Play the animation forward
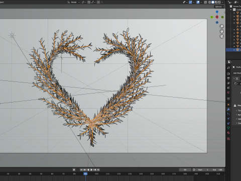Image resolution: width=241 pixels, height=181 pixels. 91,170
